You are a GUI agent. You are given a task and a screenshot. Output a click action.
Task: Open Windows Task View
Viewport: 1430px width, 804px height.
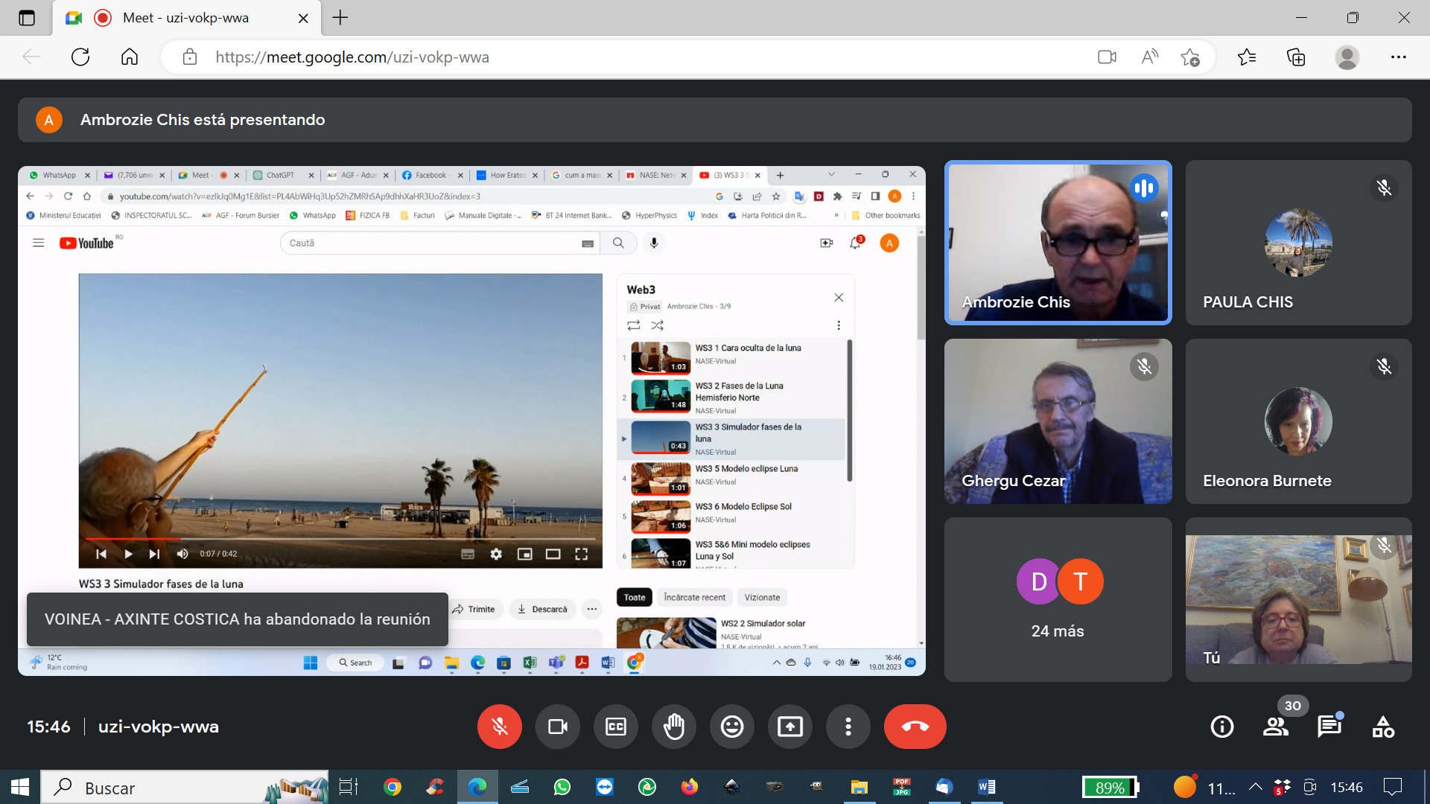[x=348, y=787]
